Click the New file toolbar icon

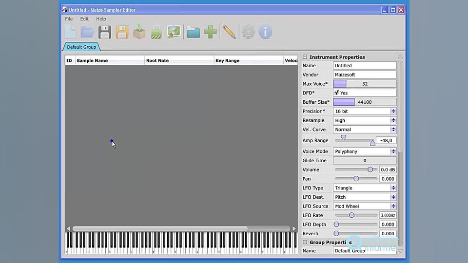tap(71, 32)
